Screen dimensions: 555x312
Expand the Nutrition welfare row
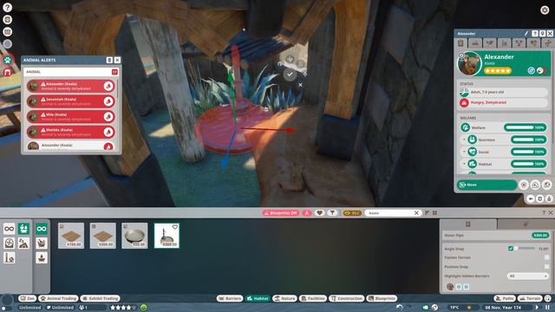[x=464, y=140]
